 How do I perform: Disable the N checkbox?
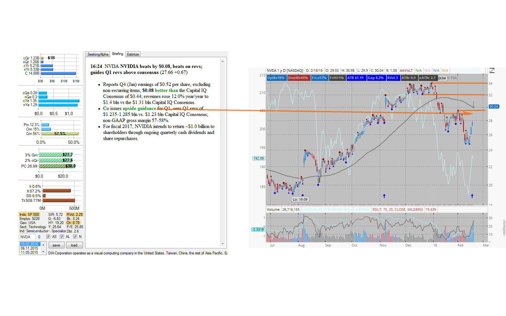point(75,237)
